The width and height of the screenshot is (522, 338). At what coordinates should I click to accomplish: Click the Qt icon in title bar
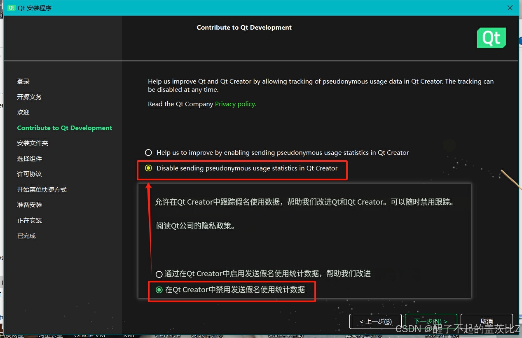click(x=11, y=8)
